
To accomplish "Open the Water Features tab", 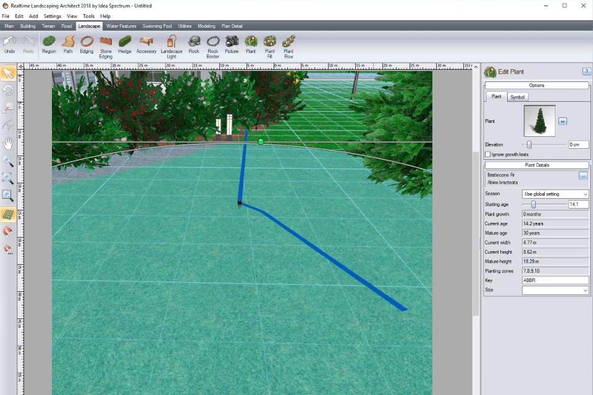I will point(121,26).
